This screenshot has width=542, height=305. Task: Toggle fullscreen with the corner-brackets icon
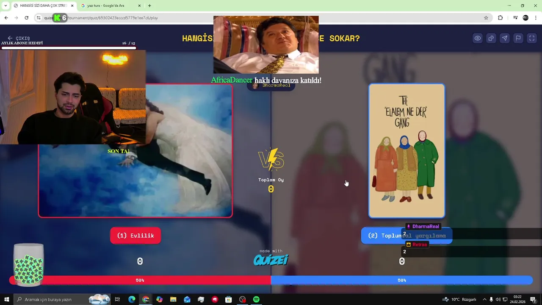(532, 38)
